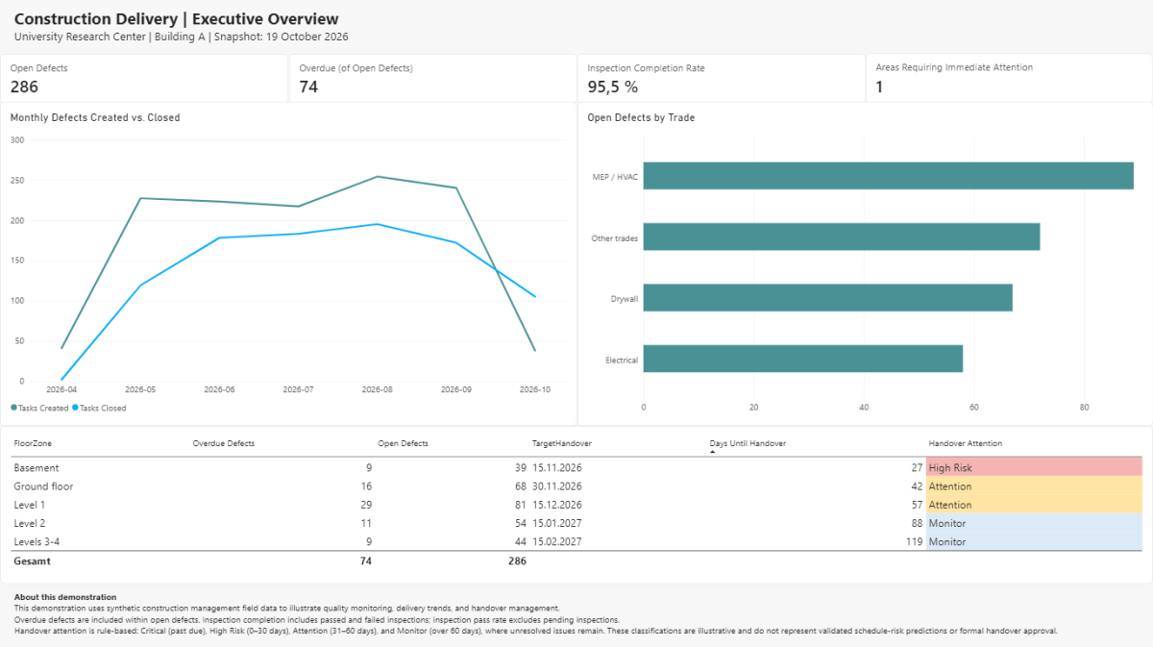This screenshot has width=1153, height=647.
Task: Click Level 1's overdue defects value 29
Action: click(x=366, y=505)
